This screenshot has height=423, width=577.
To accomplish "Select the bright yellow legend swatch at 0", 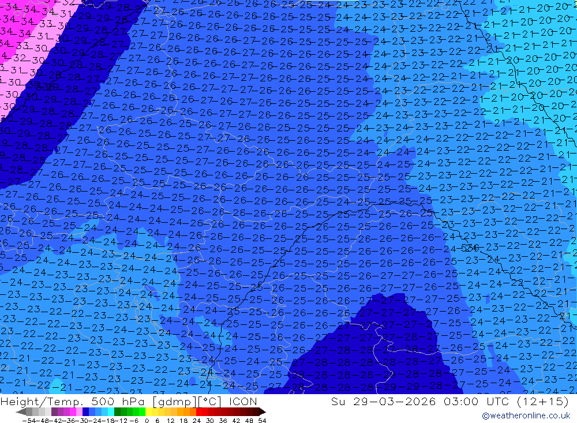I will click(148, 412).
